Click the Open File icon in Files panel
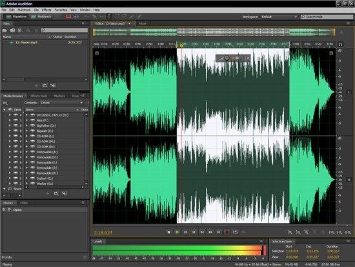The image size is (355, 267). point(5,30)
